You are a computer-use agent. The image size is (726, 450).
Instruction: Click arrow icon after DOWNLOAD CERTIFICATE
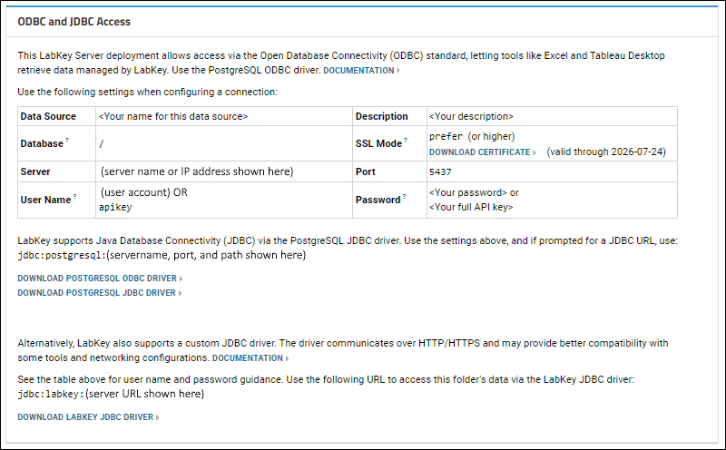535,152
